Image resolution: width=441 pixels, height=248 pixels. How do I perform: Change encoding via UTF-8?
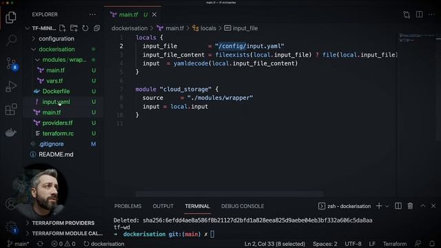tap(353, 244)
